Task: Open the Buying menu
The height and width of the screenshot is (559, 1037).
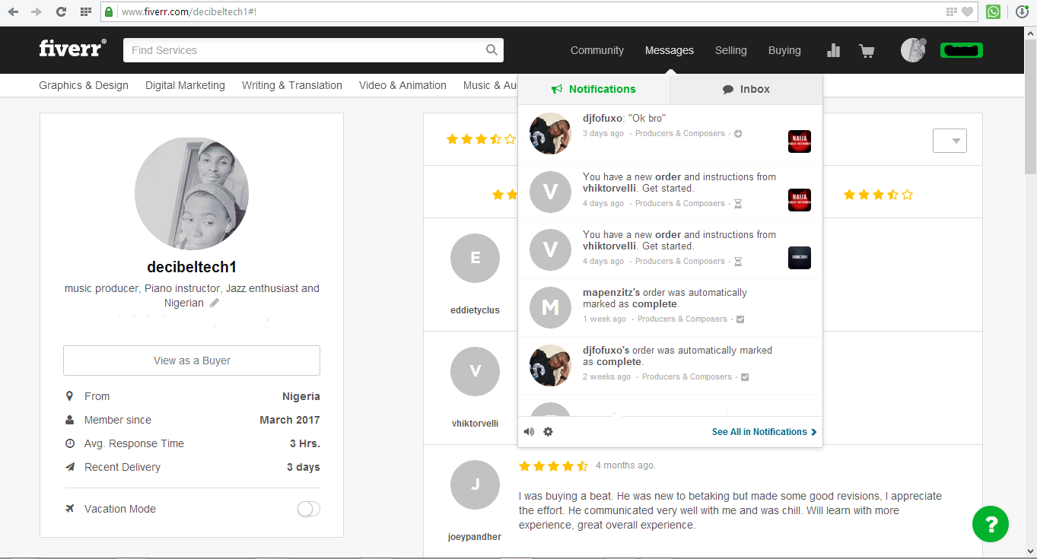Action: pos(784,50)
